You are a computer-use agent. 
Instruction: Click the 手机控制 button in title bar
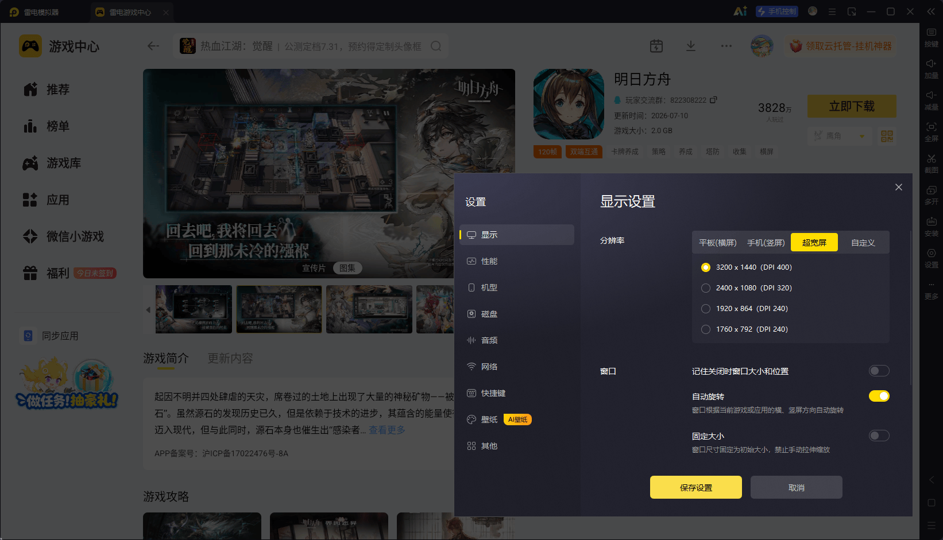[777, 11]
